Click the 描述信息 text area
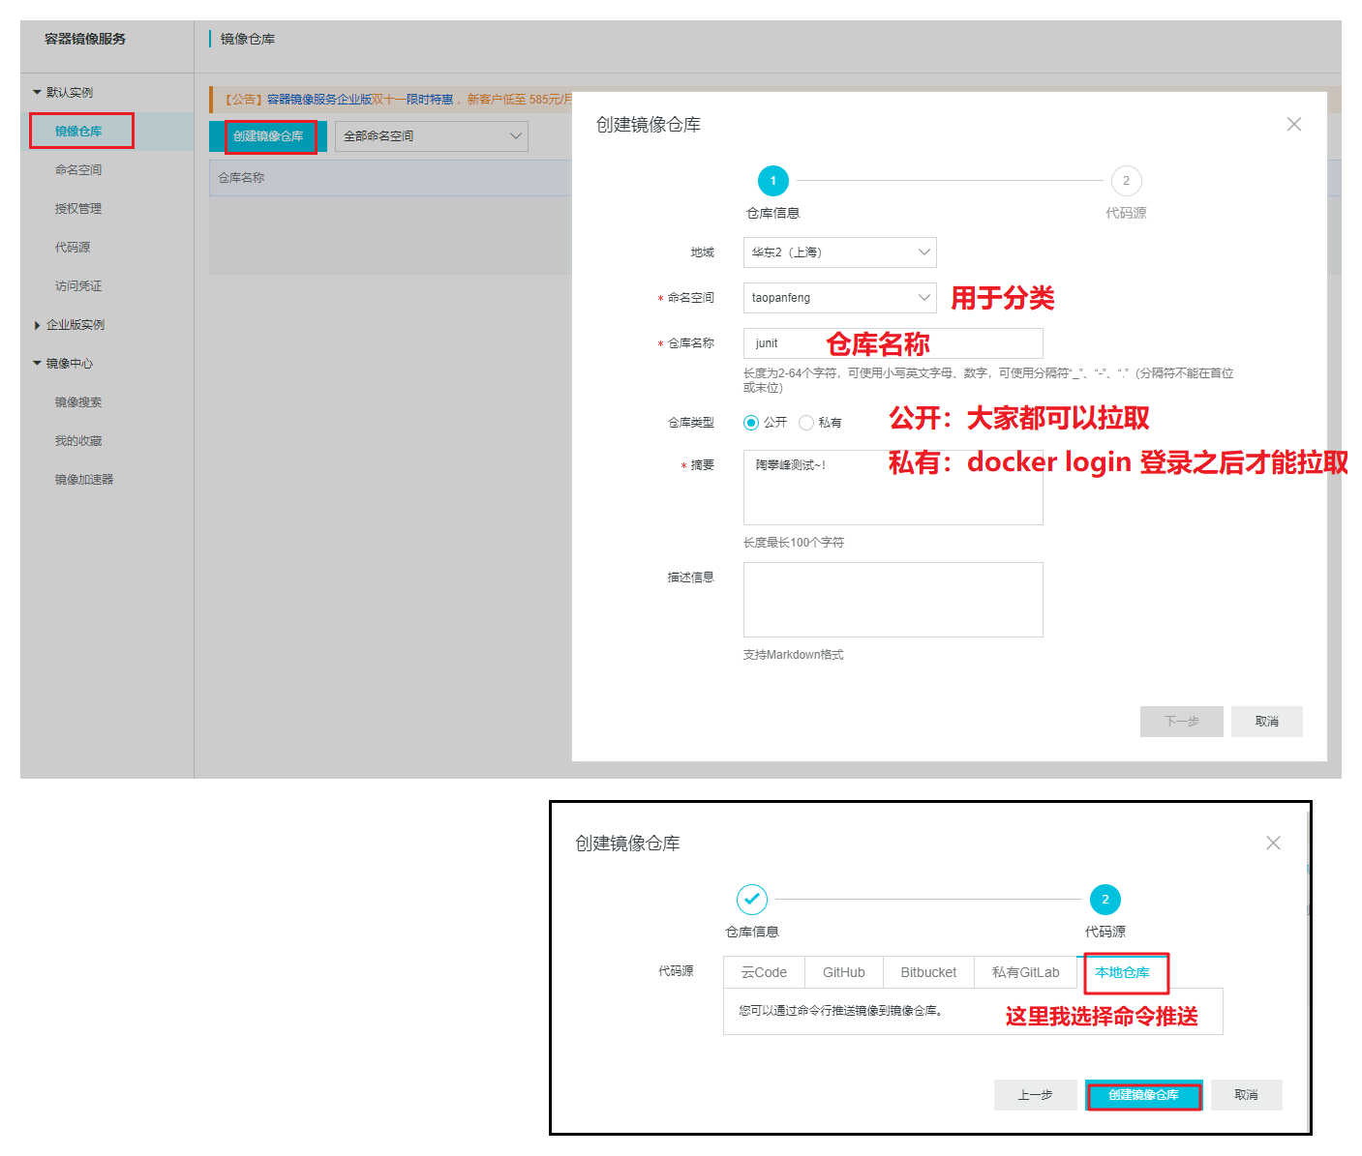This screenshot has height=1156, width=1362. click(893, 600)
